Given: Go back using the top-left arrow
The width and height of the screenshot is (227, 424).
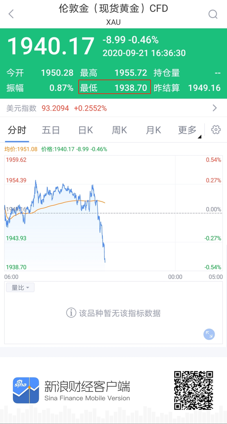Looking at the screenshot, I should click(x=11, y=14).
